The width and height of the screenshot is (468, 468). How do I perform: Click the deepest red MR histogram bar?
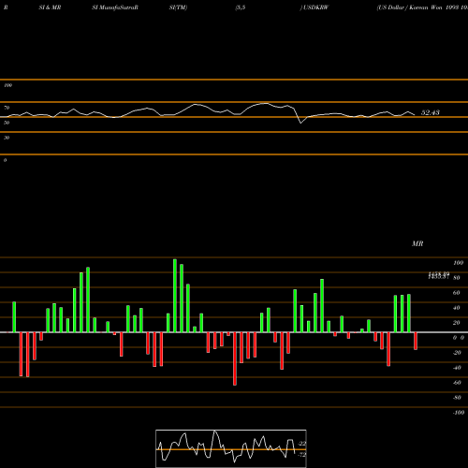click(235, 358)
